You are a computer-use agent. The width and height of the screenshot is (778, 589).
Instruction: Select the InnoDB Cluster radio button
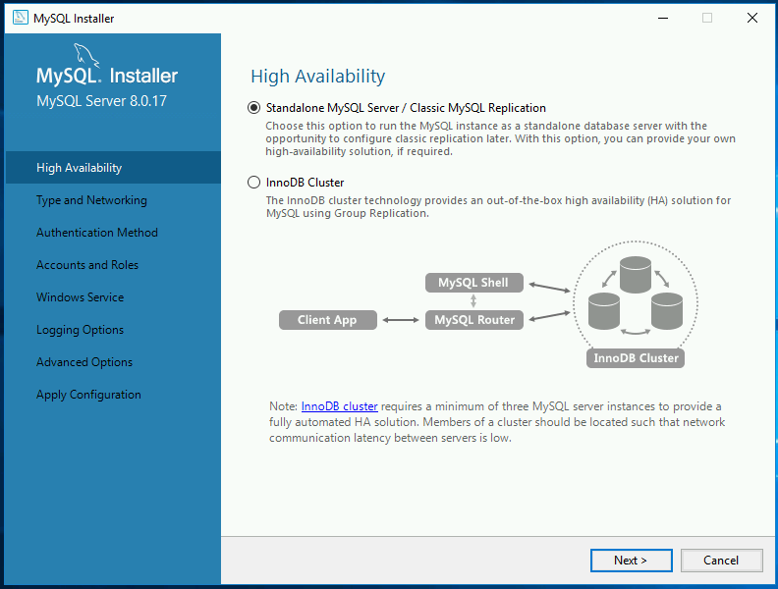[x=253, y=183]
